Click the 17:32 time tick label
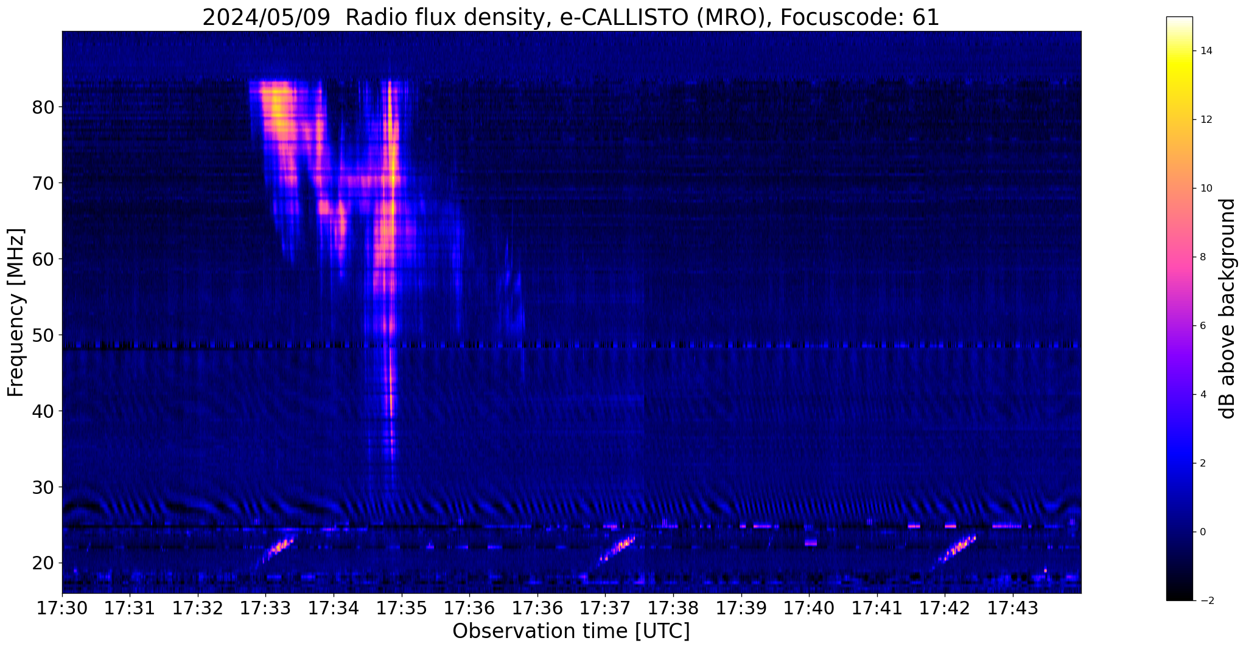Image resolution: width=1246 pixels, height=649 pixels. pos(198,608)
